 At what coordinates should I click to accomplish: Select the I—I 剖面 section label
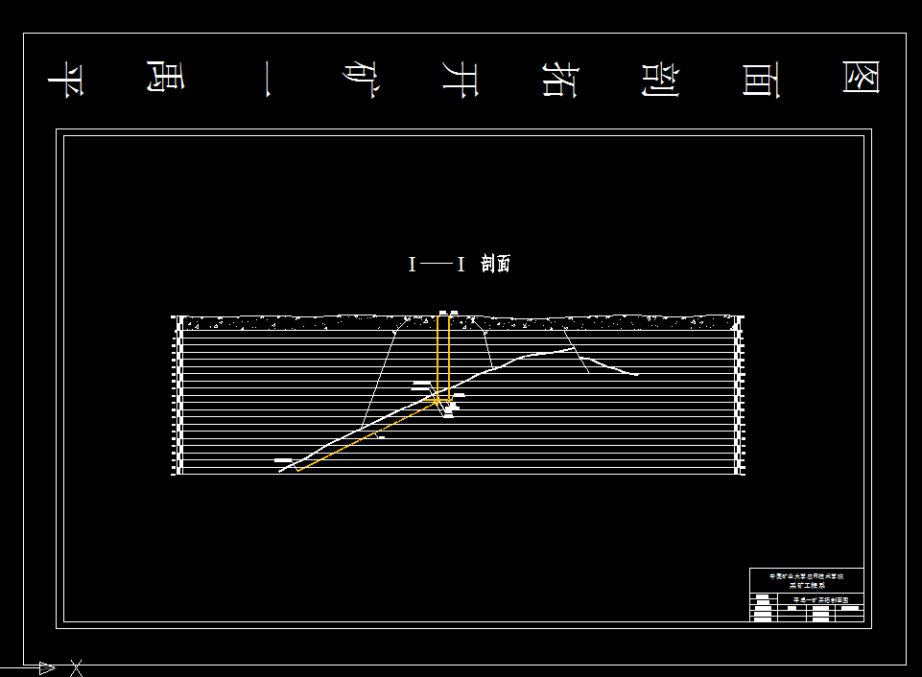[460, 264]
